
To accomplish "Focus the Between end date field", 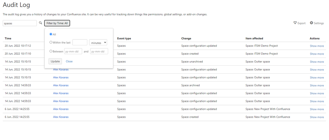I will pyautogui.click(x=99, y=51).
